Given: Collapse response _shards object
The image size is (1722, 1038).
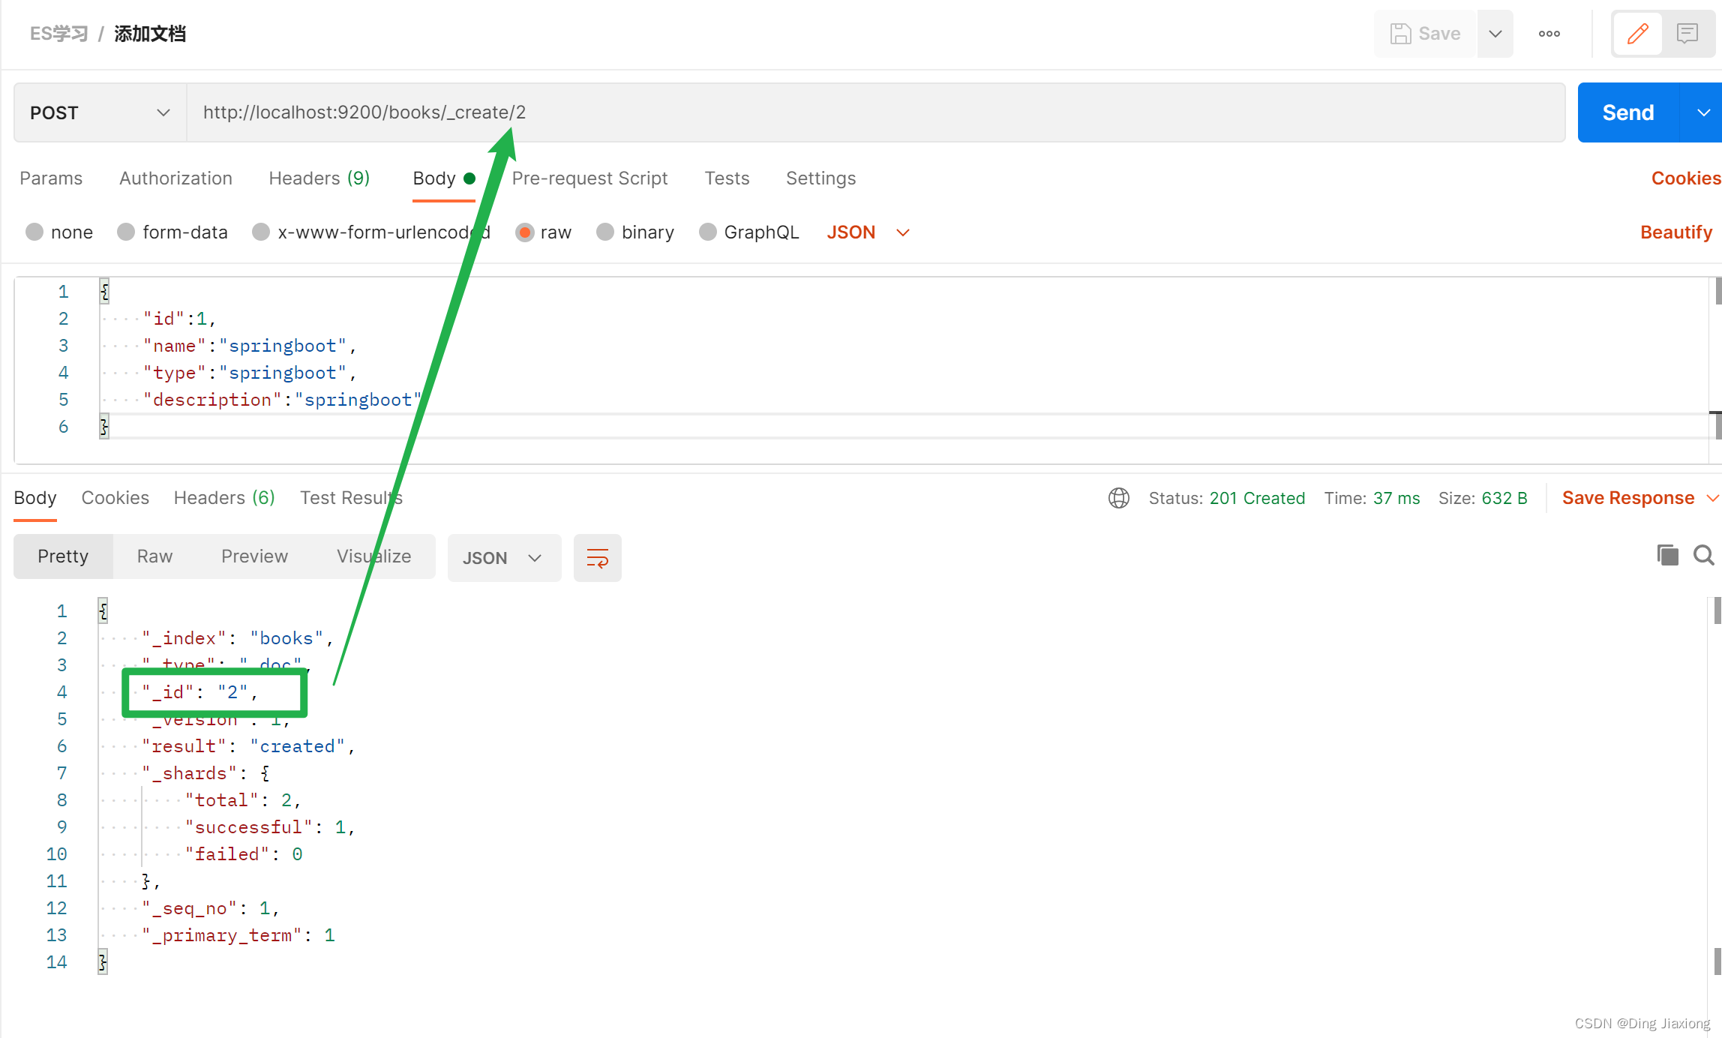Looking at the screenshot, I should click(265, 773).
